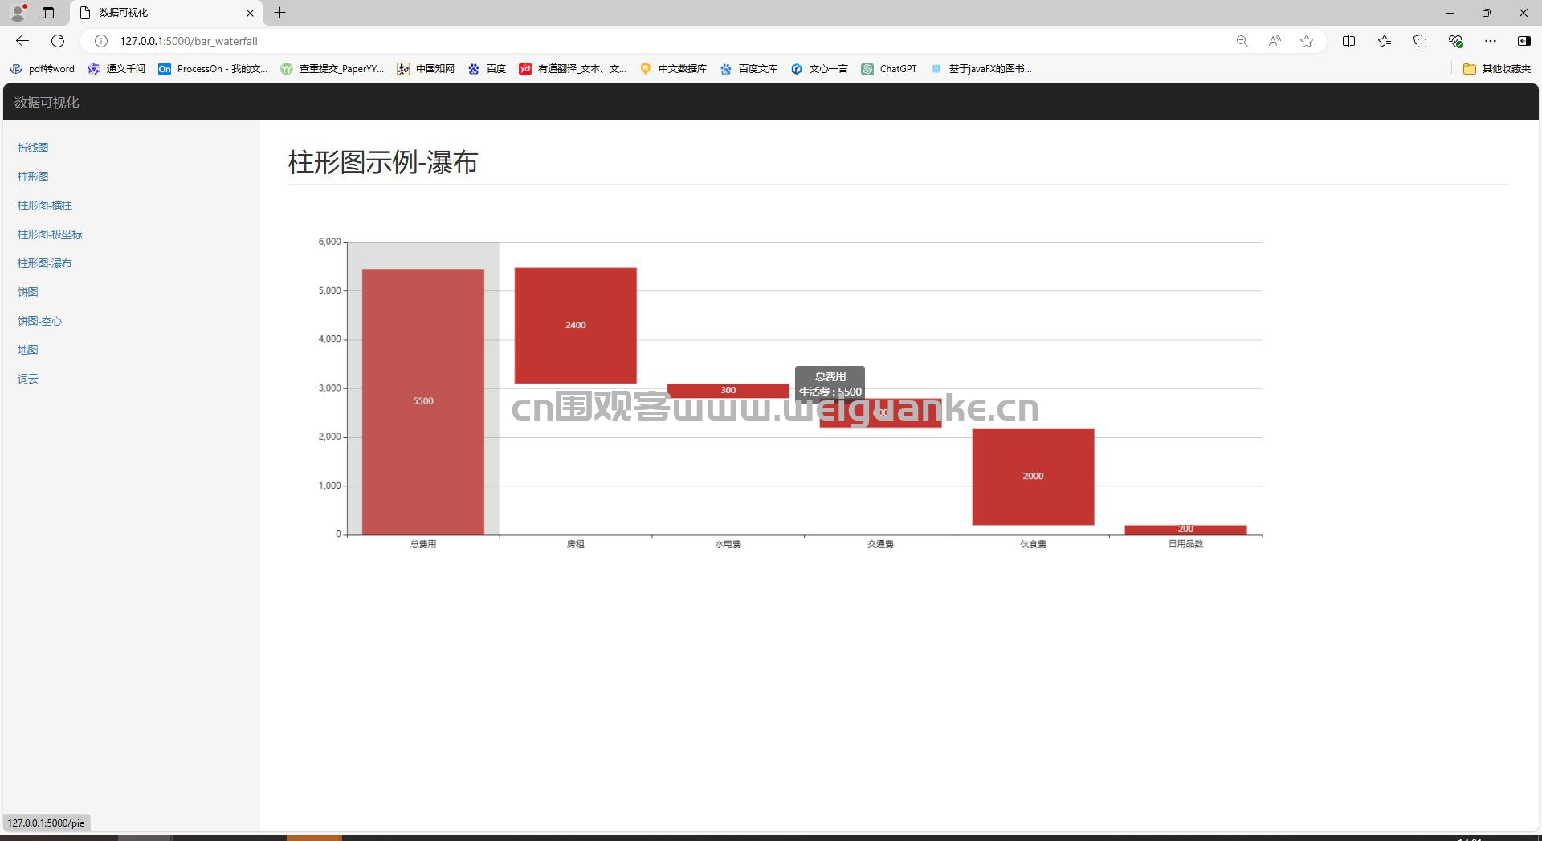Open the browser profile avatar

click(18, 13)
